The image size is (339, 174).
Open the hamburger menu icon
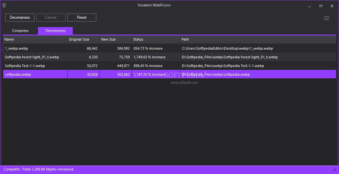326,18
